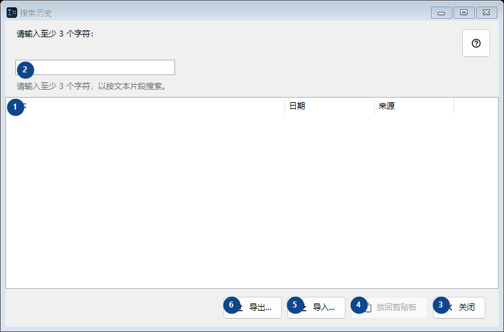
Task: Click the 关闭 close button
Action: click(459, 307)
